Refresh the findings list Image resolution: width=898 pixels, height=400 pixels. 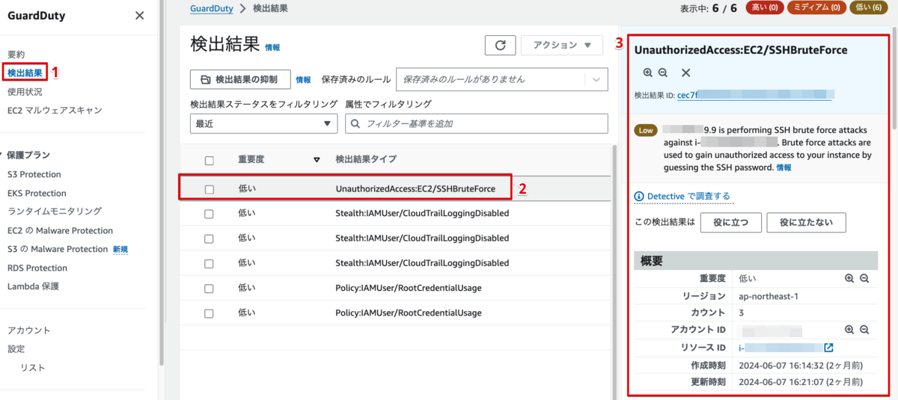click(500, 46)
